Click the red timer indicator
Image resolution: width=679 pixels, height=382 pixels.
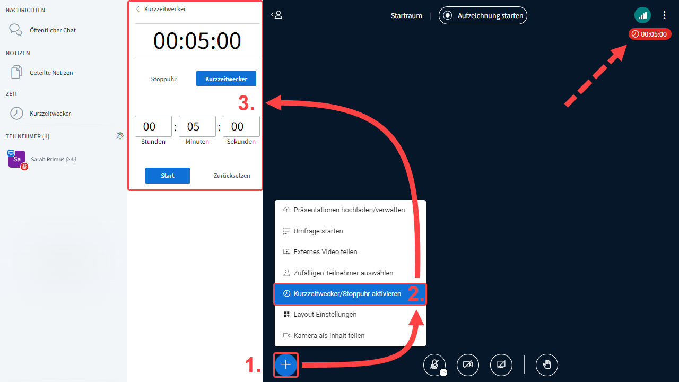pos(650,34)
